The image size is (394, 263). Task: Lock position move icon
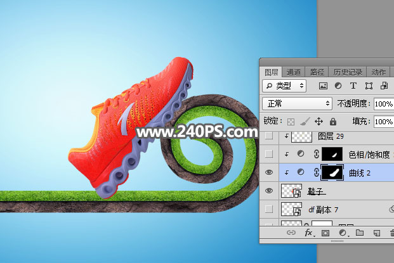click(x=318, y=122)
